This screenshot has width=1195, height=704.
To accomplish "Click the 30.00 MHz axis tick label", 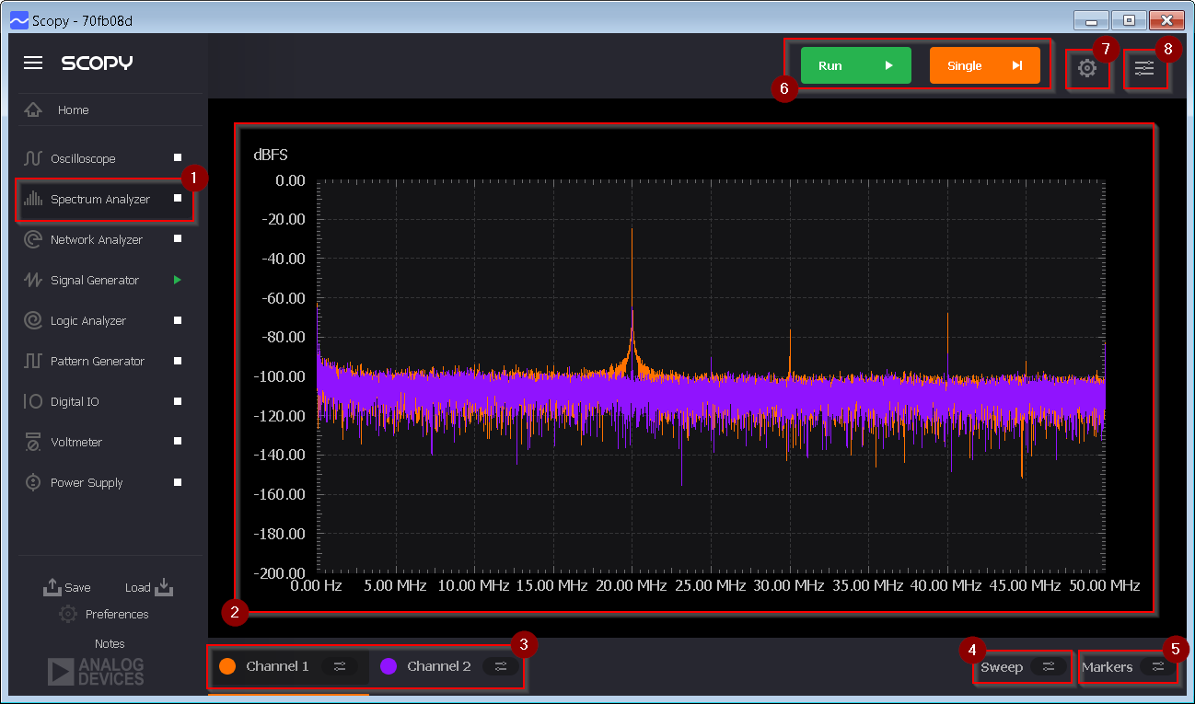I will pos(789,585).
